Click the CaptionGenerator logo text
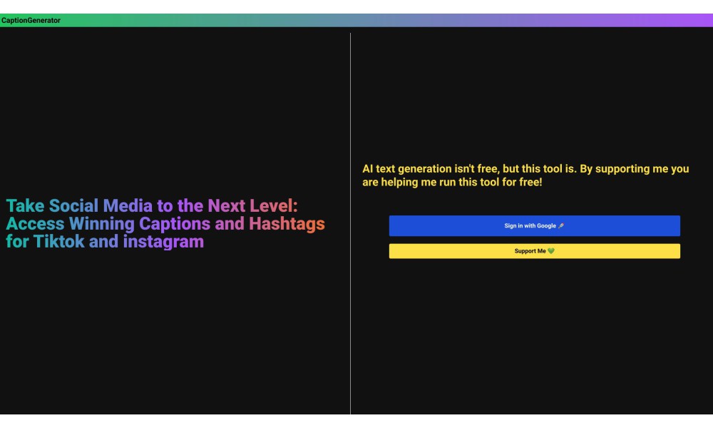Viewport: 713px width, 428px height. pos(31,21)
